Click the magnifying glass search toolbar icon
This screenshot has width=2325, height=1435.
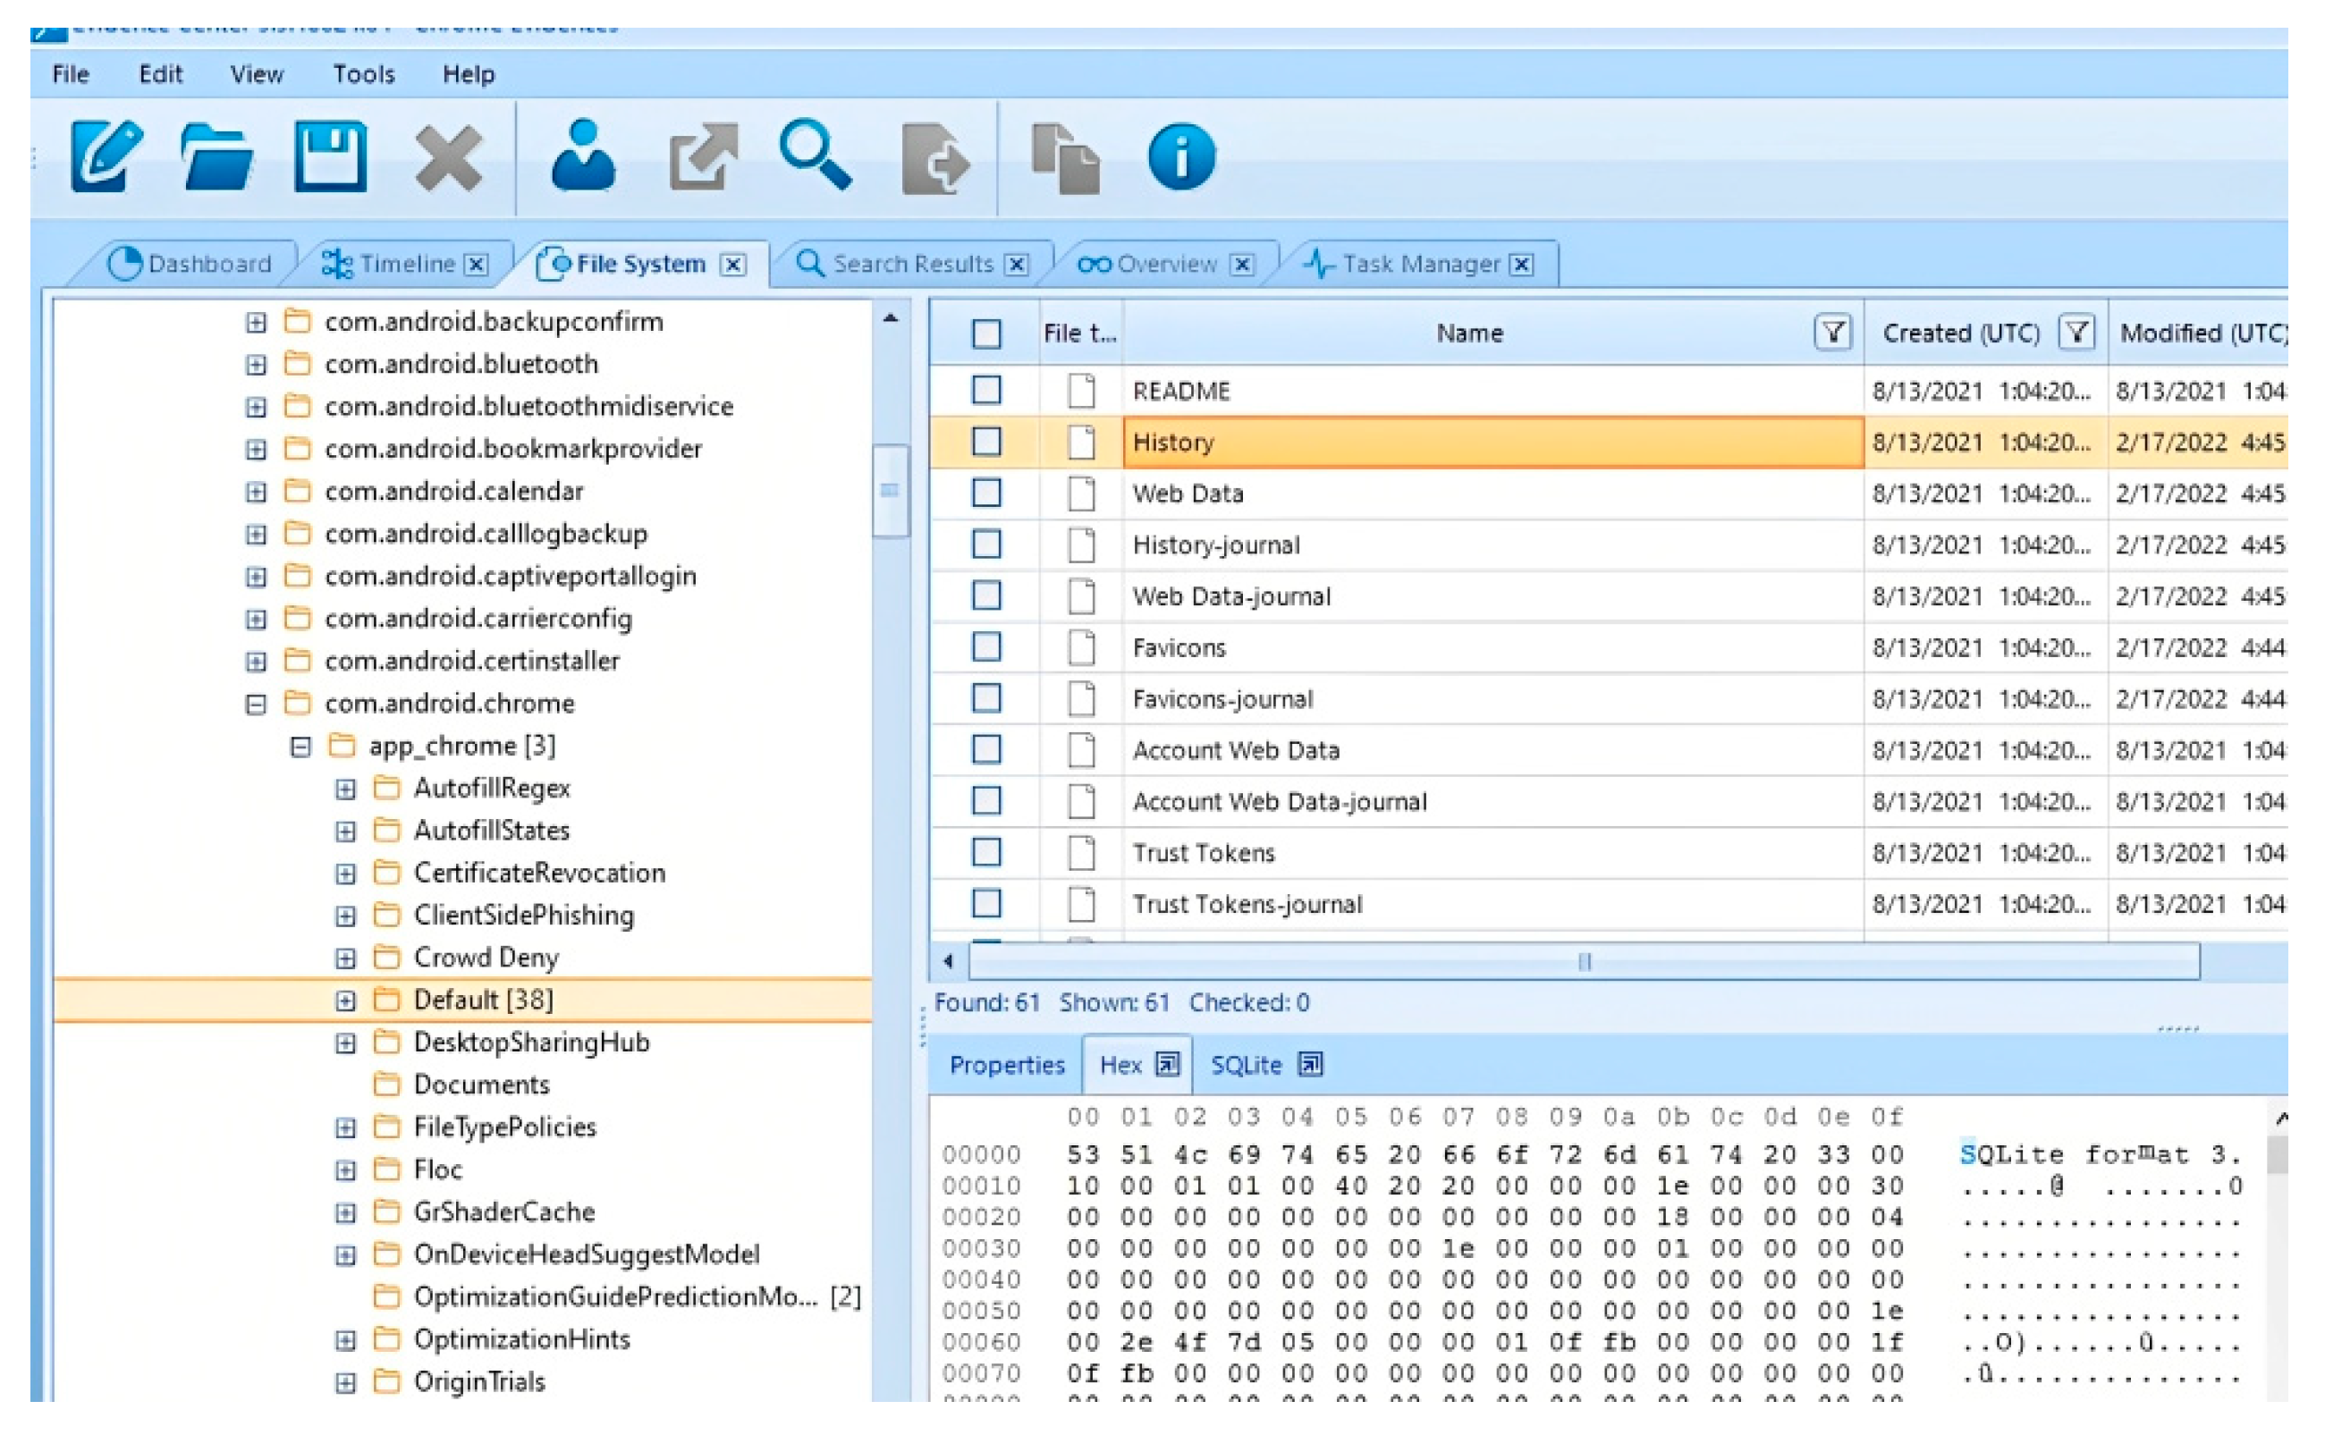[x=816, y=156]
